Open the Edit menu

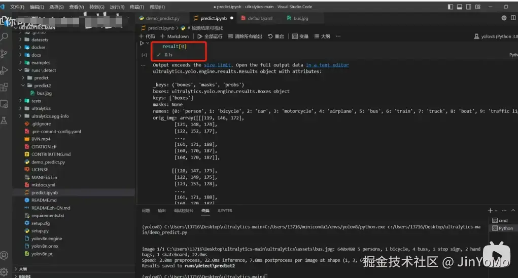pos(37,7)
